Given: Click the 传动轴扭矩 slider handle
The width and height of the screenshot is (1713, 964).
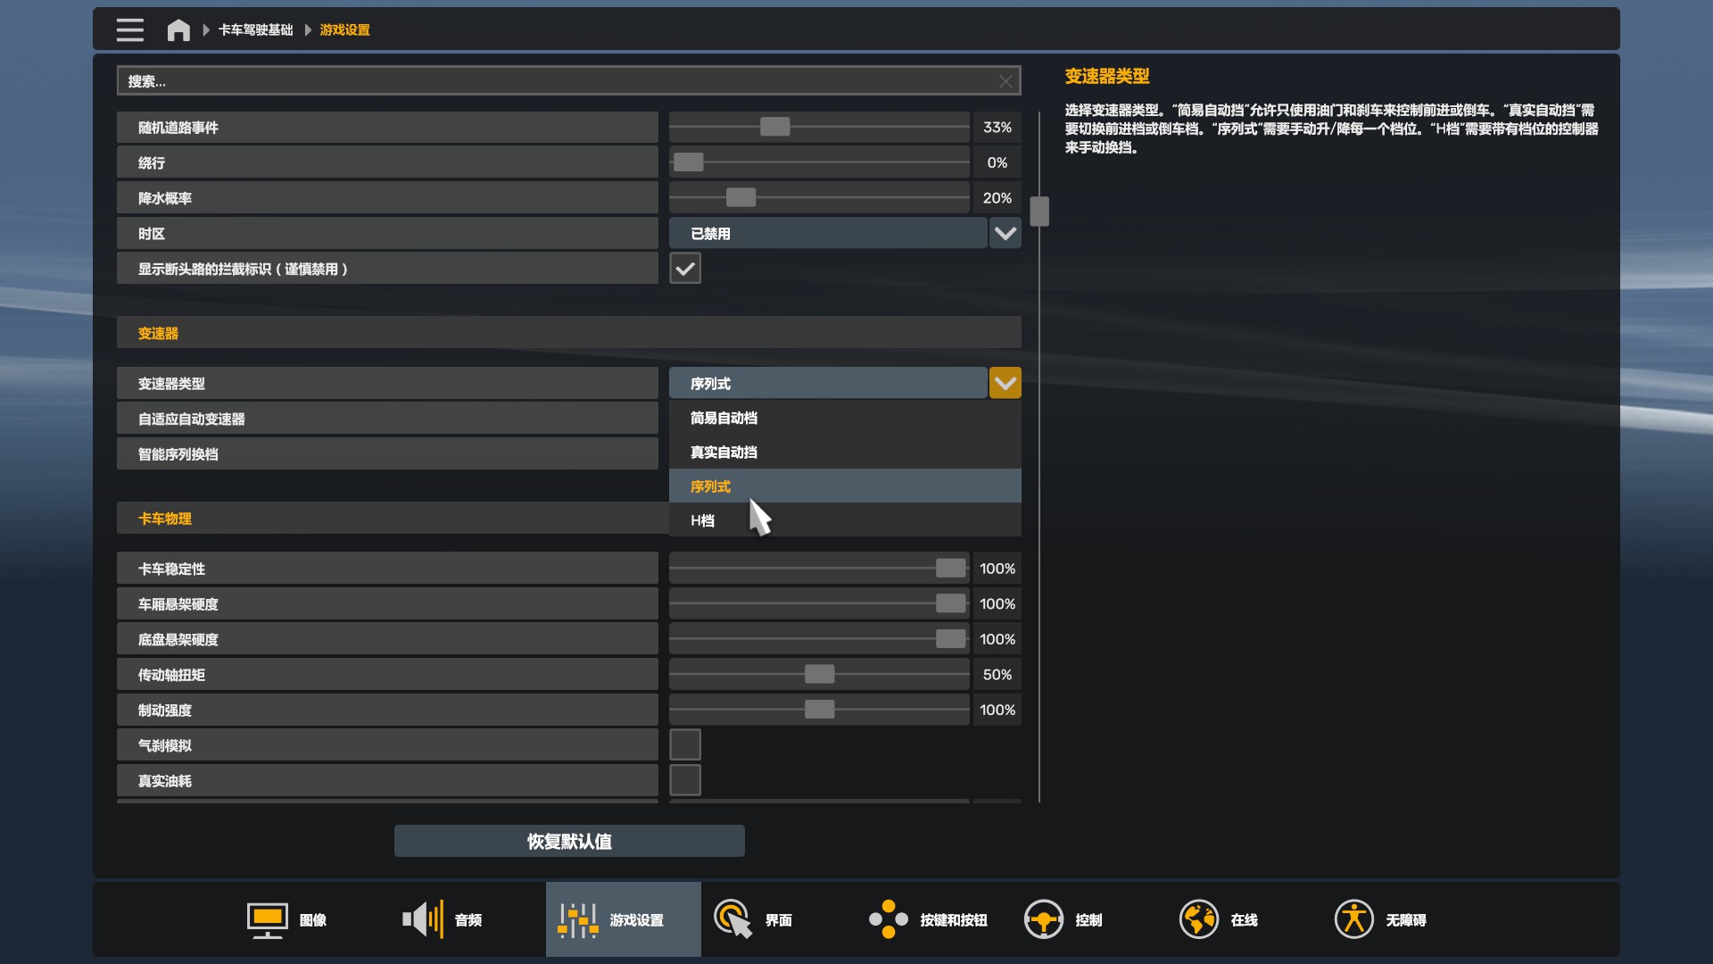Looking at the screenshot, I should coord(819,675).
